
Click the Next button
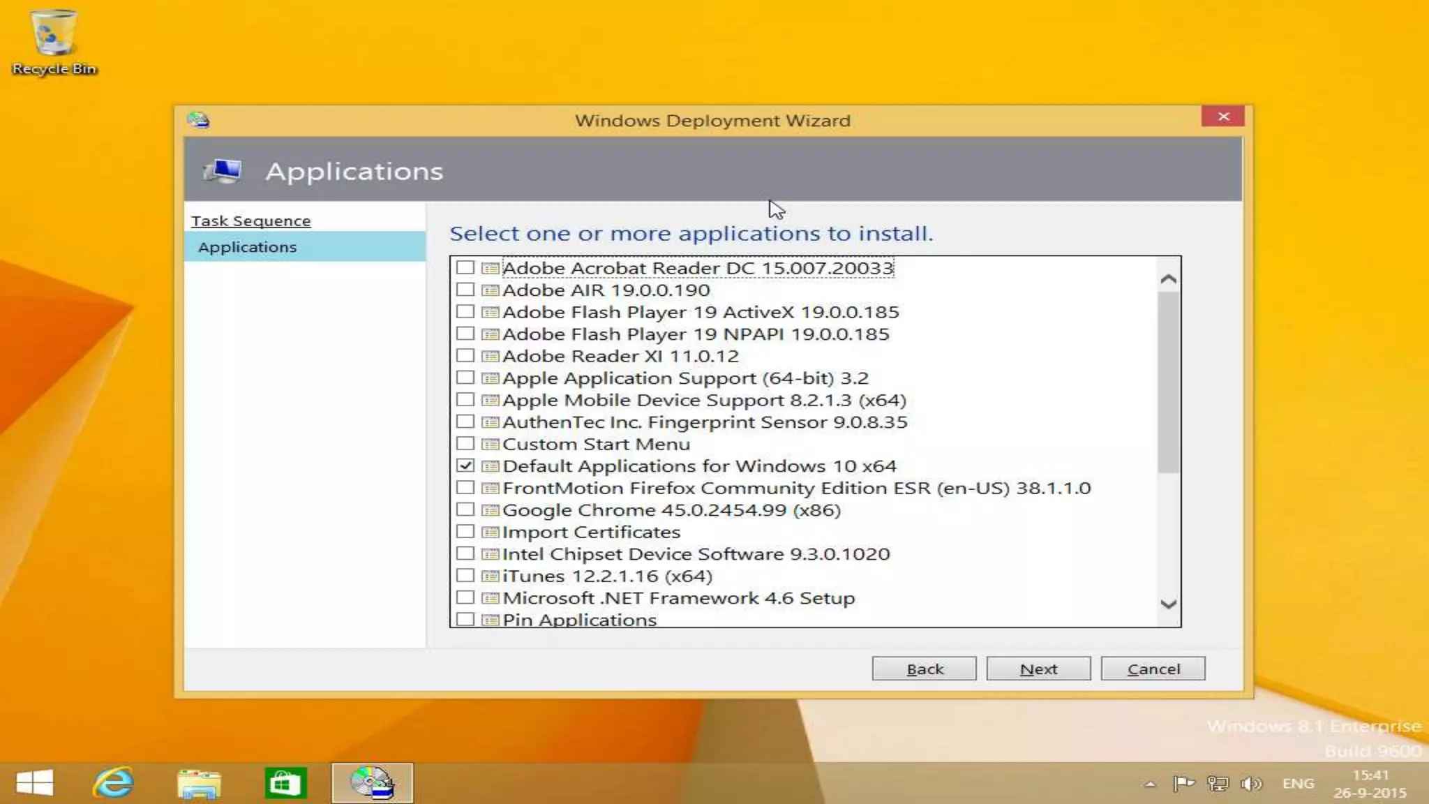coord(1038,669)
